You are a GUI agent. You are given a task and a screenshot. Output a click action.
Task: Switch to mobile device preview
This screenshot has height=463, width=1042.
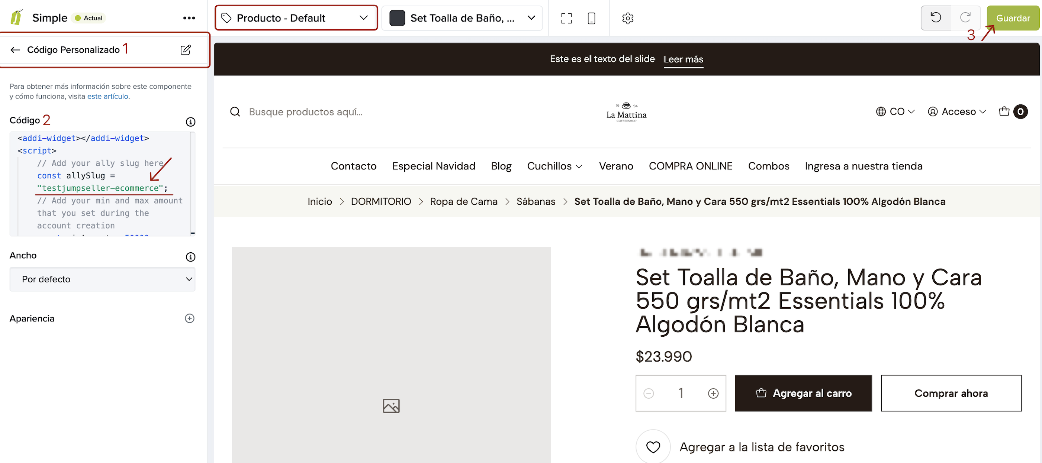(591, 18)
